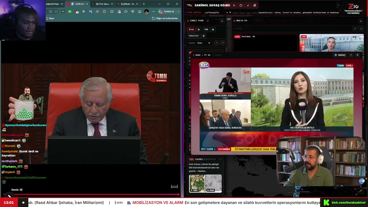Open a new browser tab with plus

click(144, 4)
